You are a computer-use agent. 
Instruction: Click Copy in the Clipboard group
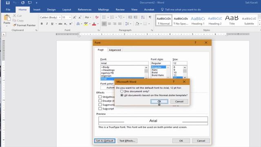pos(18,20)
